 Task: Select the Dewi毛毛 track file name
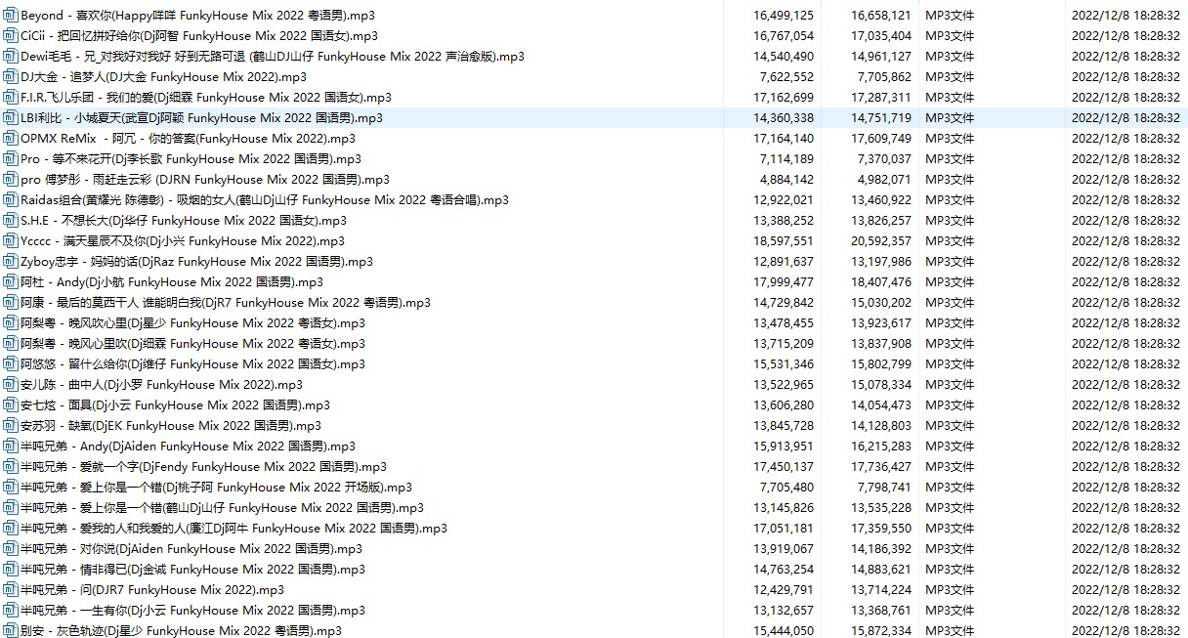(272, 57)
